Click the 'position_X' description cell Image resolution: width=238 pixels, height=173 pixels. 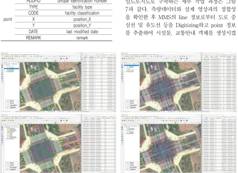[82, 19]
